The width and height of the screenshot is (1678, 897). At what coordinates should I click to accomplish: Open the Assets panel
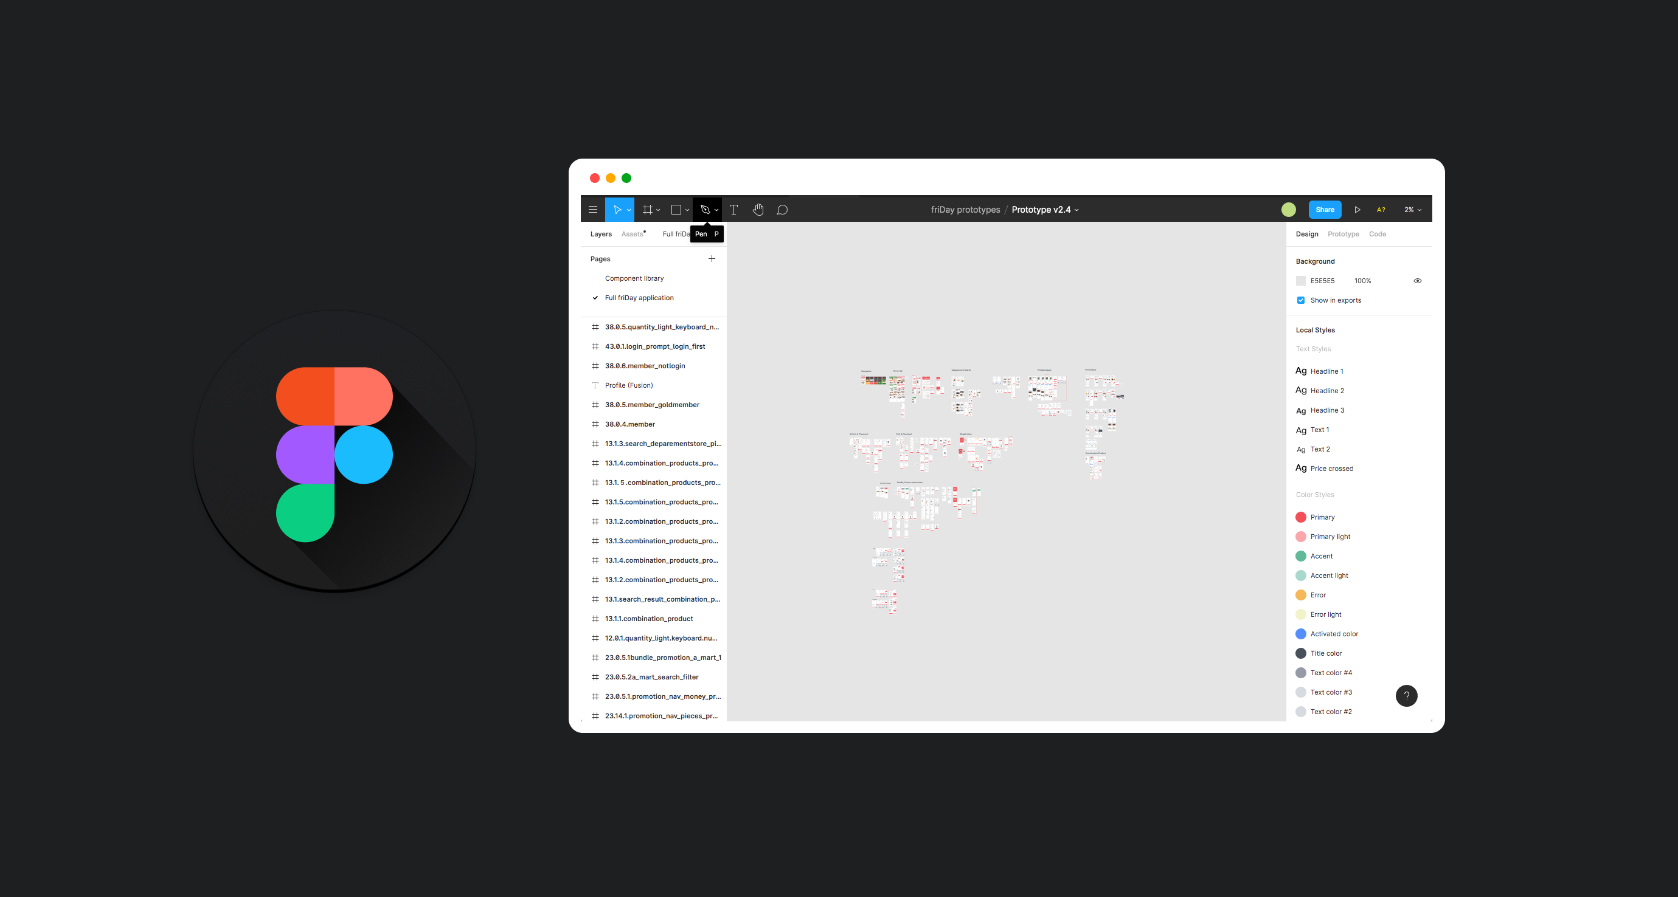(x=633, y=234)
